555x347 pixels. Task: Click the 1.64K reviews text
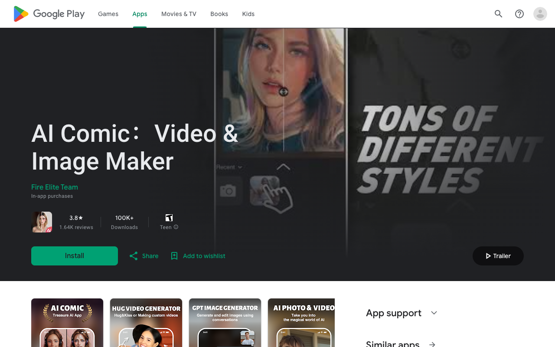tap(76, 227)
